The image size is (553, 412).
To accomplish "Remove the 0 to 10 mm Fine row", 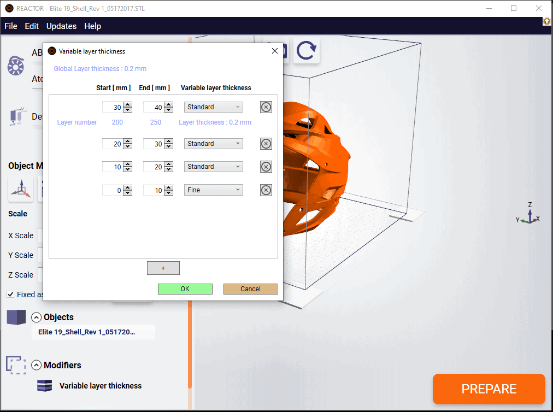I will pos(266,190).
